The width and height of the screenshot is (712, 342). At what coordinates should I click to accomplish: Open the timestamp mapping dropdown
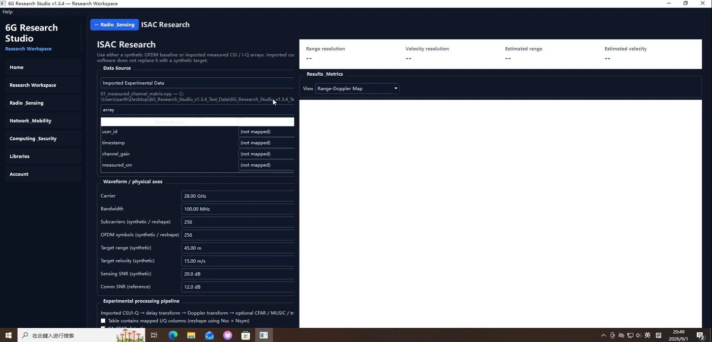(266, 143)
